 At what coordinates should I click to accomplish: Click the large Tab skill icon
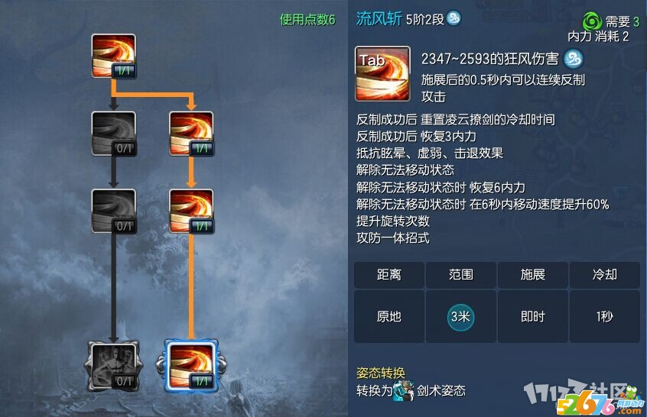(x=382, y=74)
